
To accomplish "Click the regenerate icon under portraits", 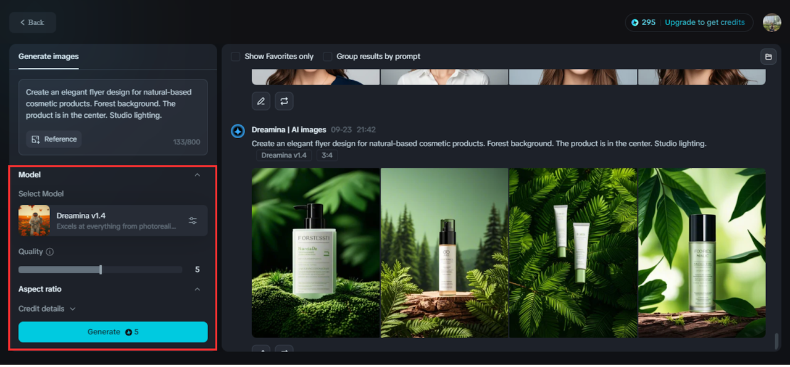I will (x=284, y=101).
